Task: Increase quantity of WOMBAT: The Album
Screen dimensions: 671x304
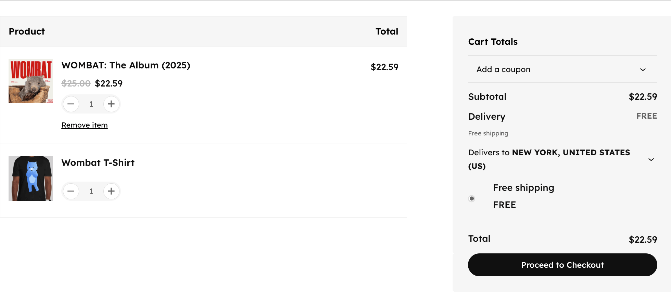Action: [111, 104]
